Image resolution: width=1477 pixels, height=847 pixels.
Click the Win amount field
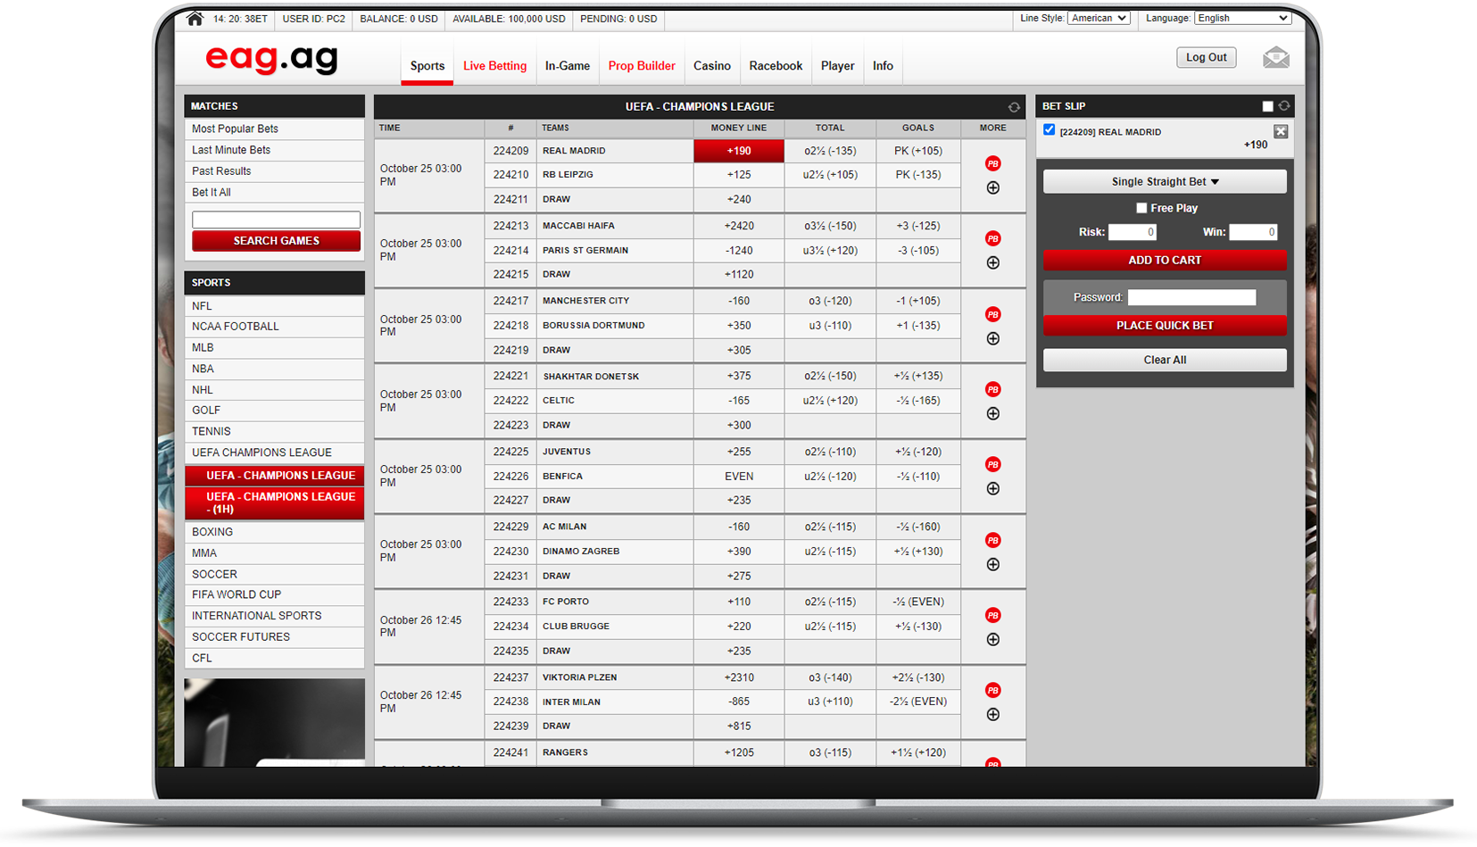(x=1253, y=232)
